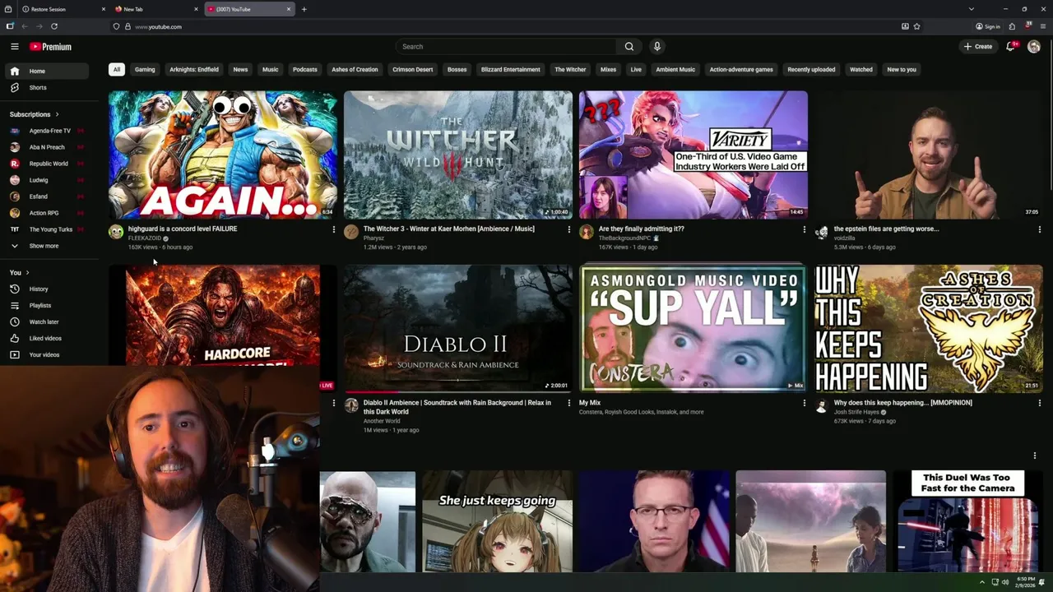Play the Sup Yall Asmongold mix thumbnail
The image size is (1053, 592).
[693, 328]
